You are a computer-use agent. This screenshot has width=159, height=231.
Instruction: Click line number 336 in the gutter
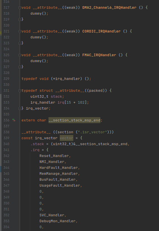(x=6, y=120)
